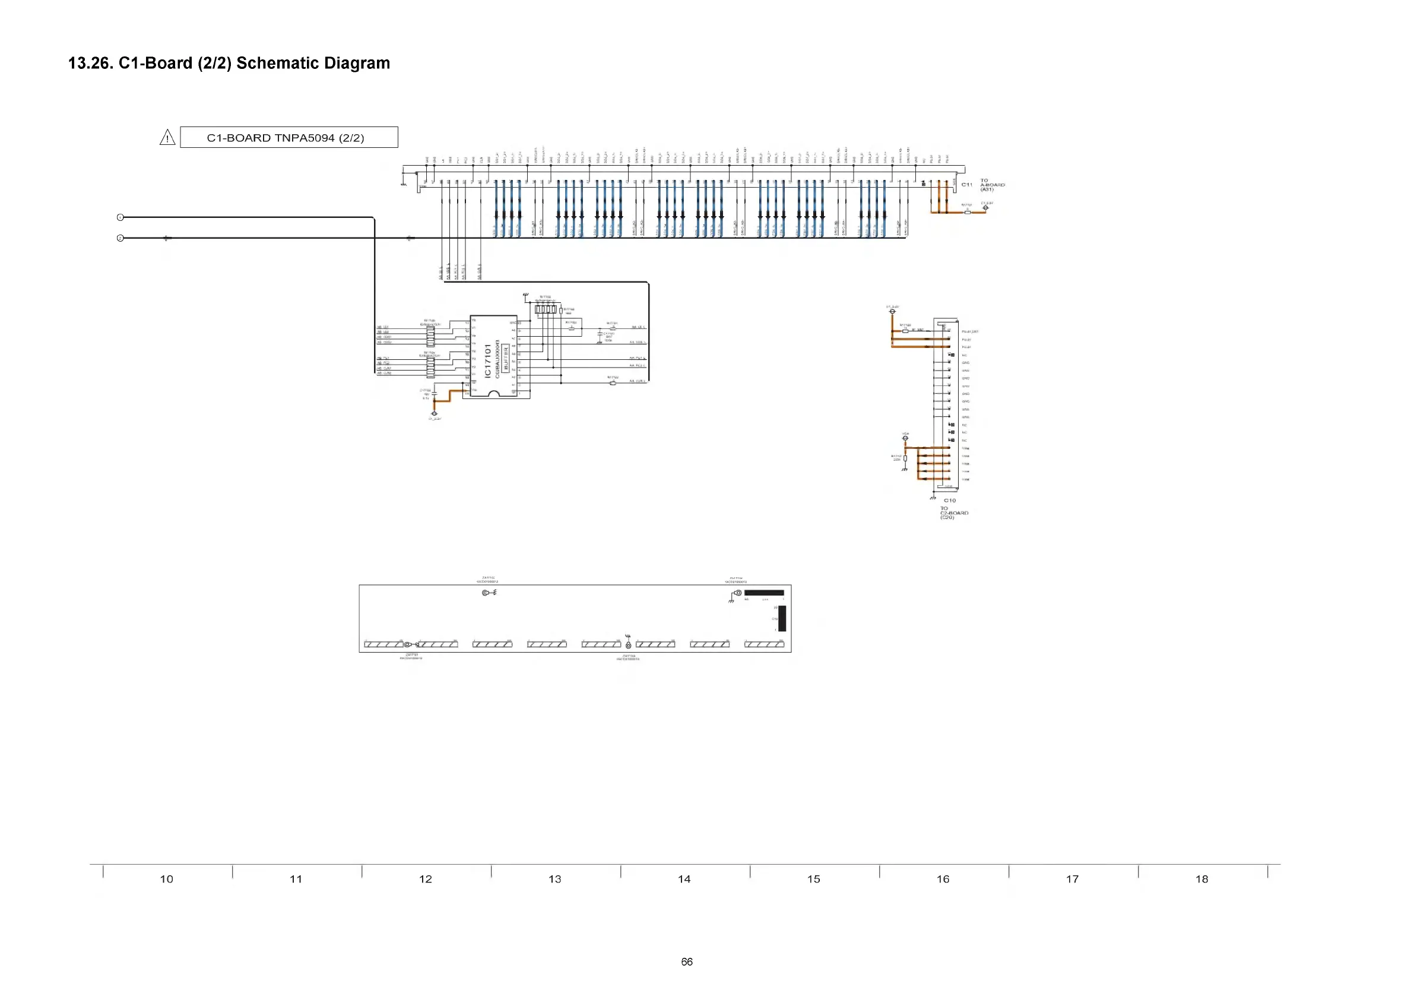Screen dimensions: 1414x1000
Task: Click the C1_3.3V test point under IC17101
Action: [434, 414]
